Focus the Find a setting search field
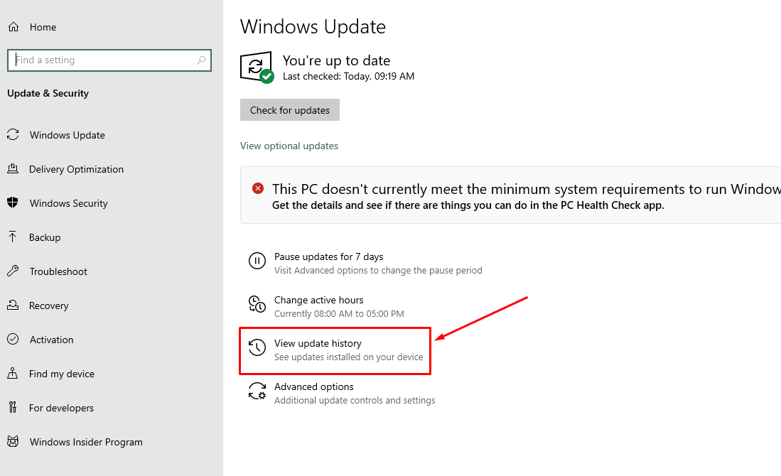The height and width of the screenshot is (476, 781). click(x=109, y=60)
